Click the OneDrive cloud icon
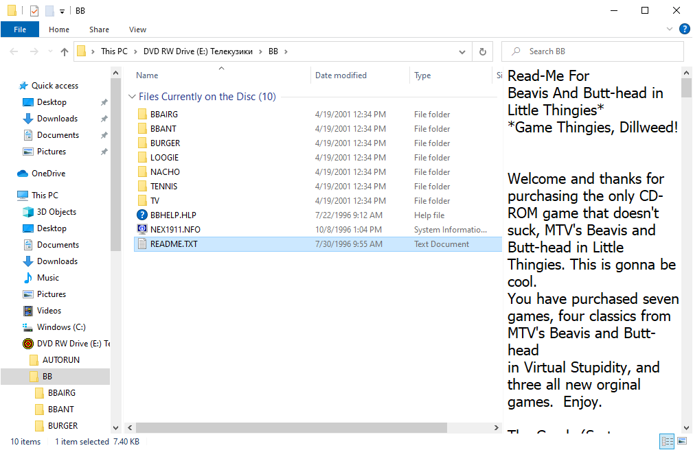The height and width of the screenshot is (450, 693). (23, 174)
